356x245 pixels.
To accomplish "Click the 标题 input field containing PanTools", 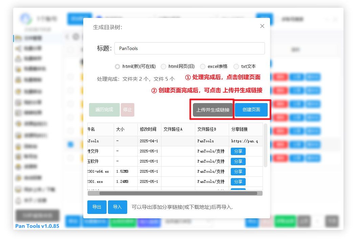I will tap(190, 48).
